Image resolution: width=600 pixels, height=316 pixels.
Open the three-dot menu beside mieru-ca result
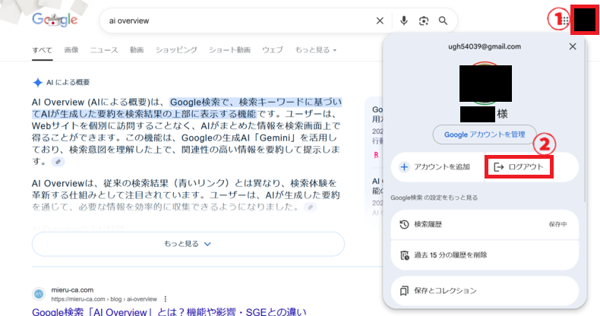pos(166,299)
